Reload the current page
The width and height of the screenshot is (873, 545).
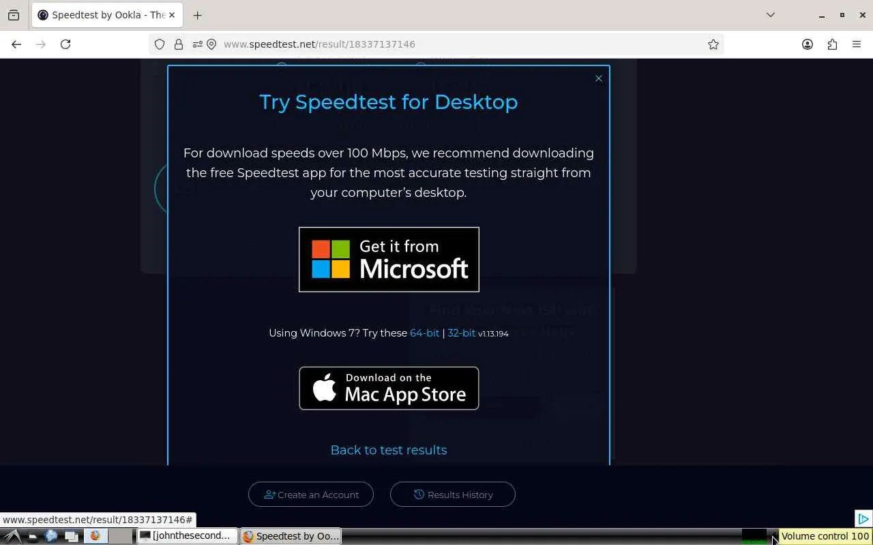pos(65,44)
